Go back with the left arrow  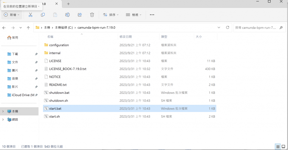4,28
